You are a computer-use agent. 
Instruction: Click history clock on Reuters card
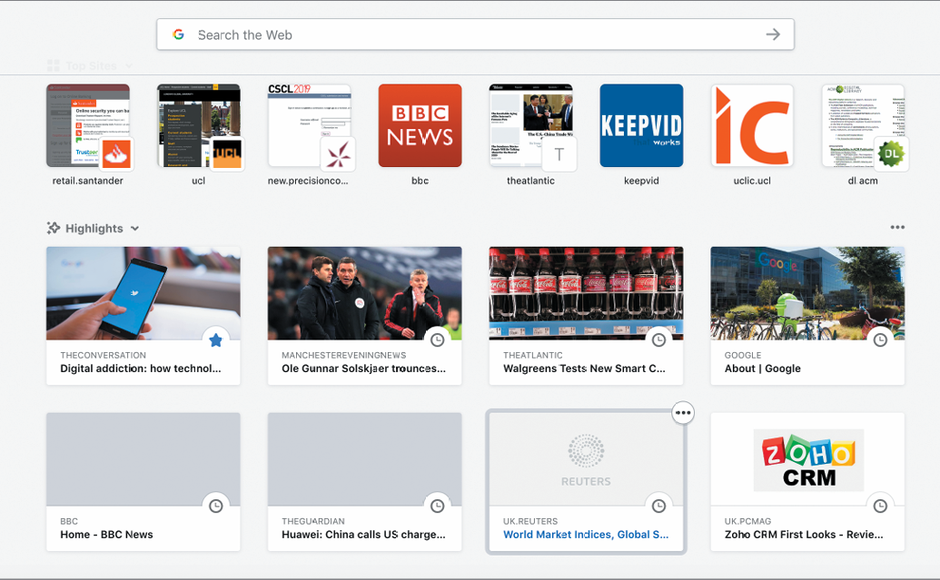point(658,506)
